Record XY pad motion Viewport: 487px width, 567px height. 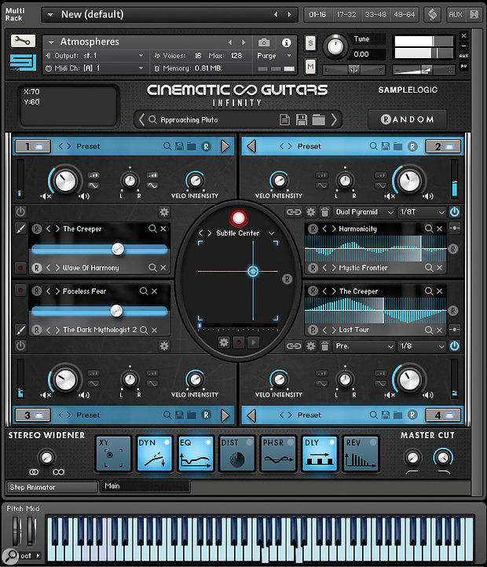[x=239, y=342]
